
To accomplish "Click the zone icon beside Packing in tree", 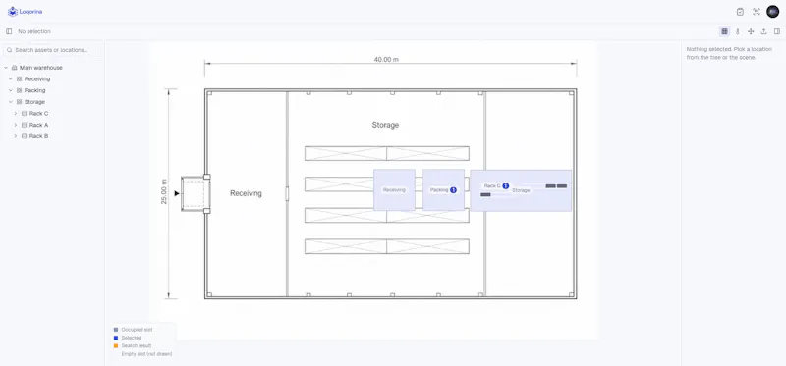I will pyautogui.click(x=19, y=90).
